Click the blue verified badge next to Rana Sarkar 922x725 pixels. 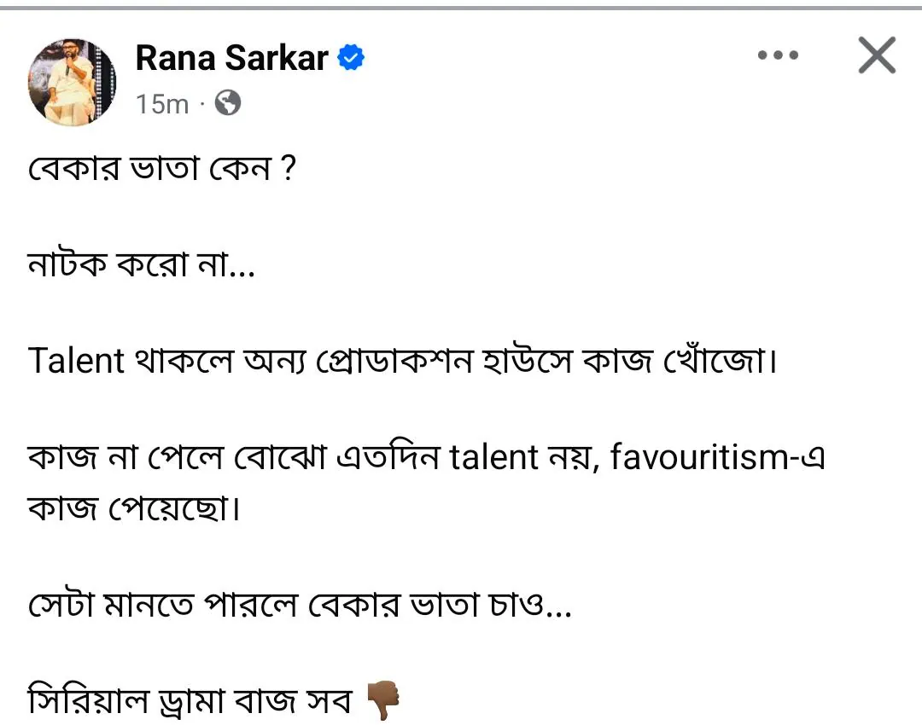click(350, 56)
